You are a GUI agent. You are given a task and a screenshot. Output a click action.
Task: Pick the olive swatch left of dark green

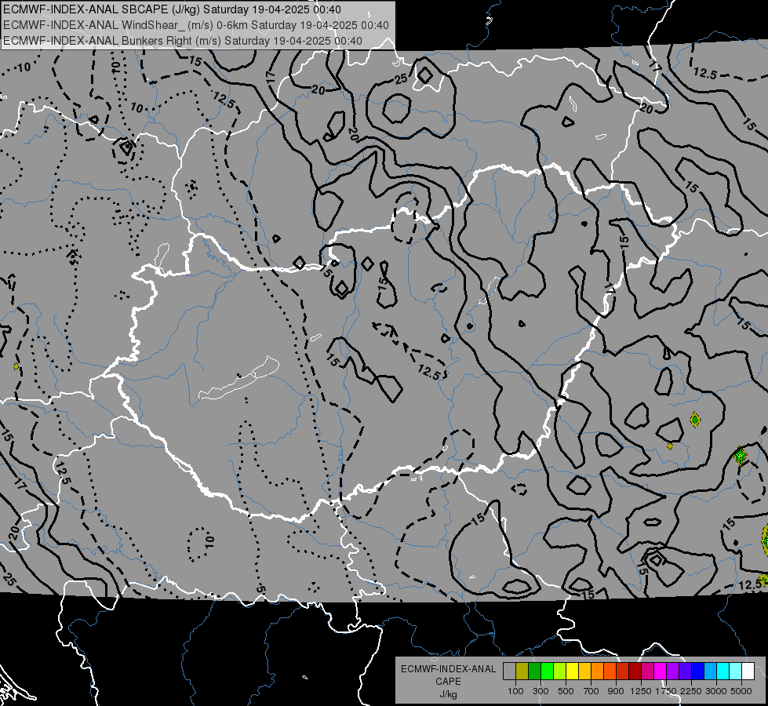tap(522, 671)
